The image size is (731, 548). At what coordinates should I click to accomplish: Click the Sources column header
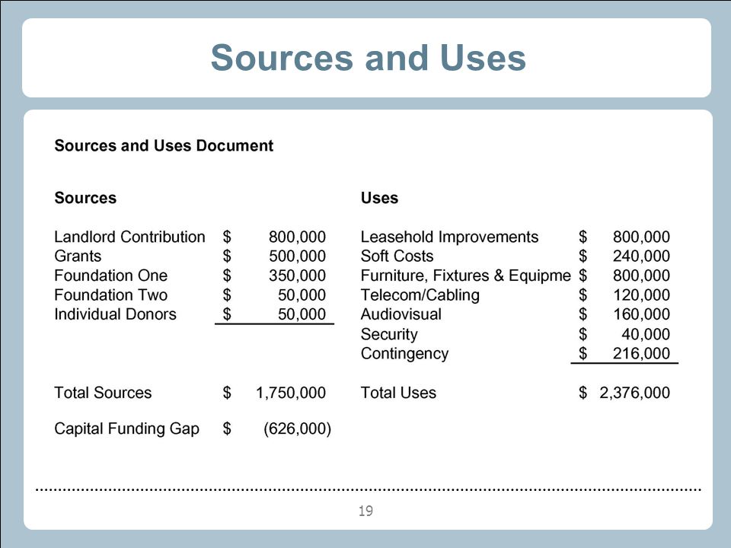[85, 198]
